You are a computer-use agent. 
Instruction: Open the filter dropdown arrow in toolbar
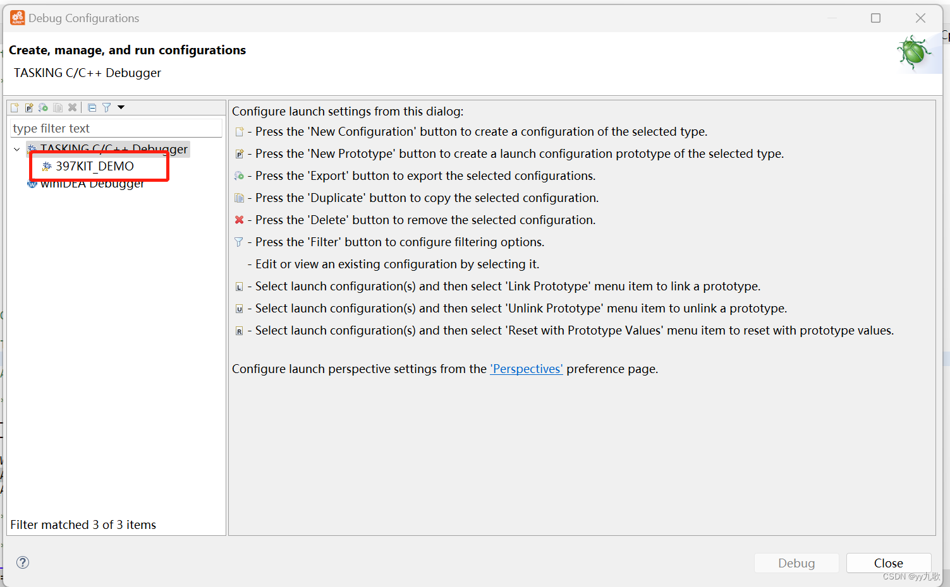pos(121,107)
